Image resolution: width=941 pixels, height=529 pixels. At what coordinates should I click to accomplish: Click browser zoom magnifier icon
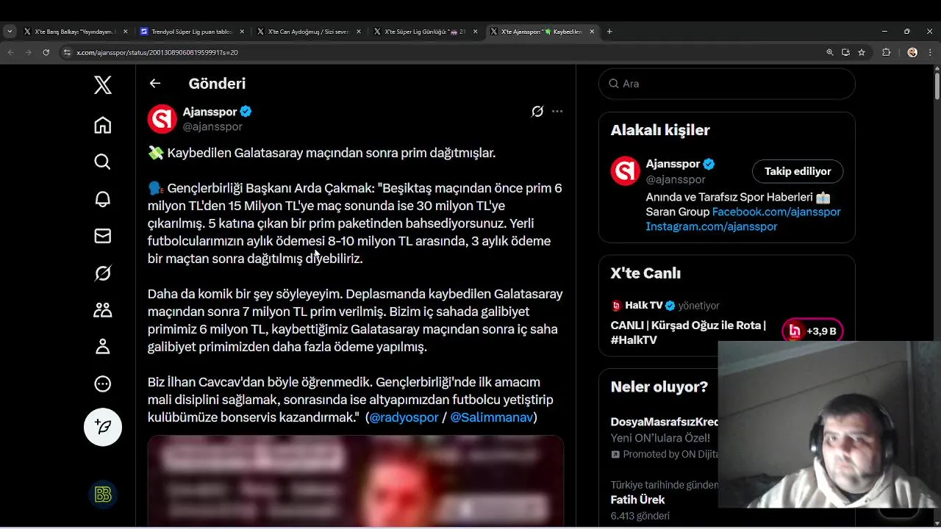pyautogui.click(x=830, y=52)
